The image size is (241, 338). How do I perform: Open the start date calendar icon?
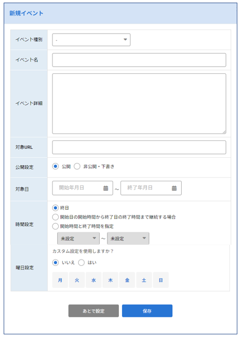tap(106, 188)
